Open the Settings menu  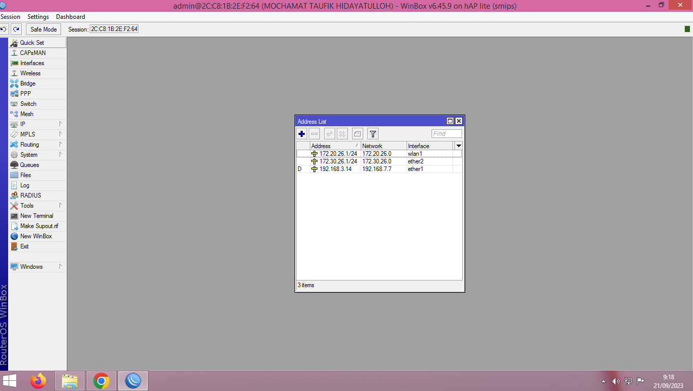38,17
